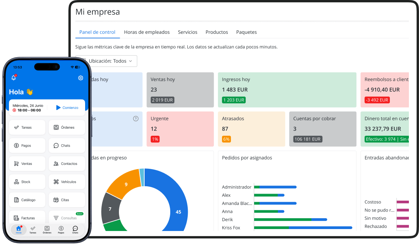Click the Costoso label

[373, 202]
